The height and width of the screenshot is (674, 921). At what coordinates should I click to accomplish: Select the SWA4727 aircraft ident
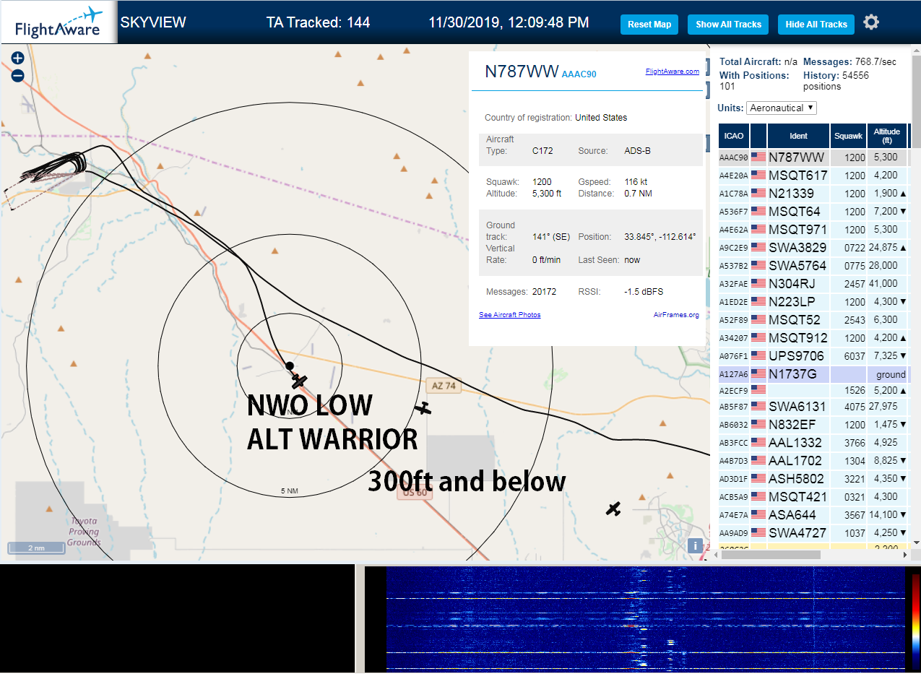tap(797, 532)
